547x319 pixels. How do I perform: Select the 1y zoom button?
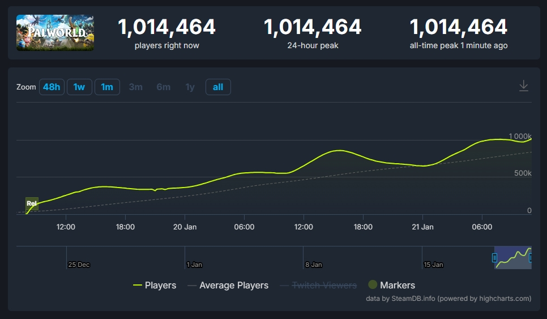(190, 87)
